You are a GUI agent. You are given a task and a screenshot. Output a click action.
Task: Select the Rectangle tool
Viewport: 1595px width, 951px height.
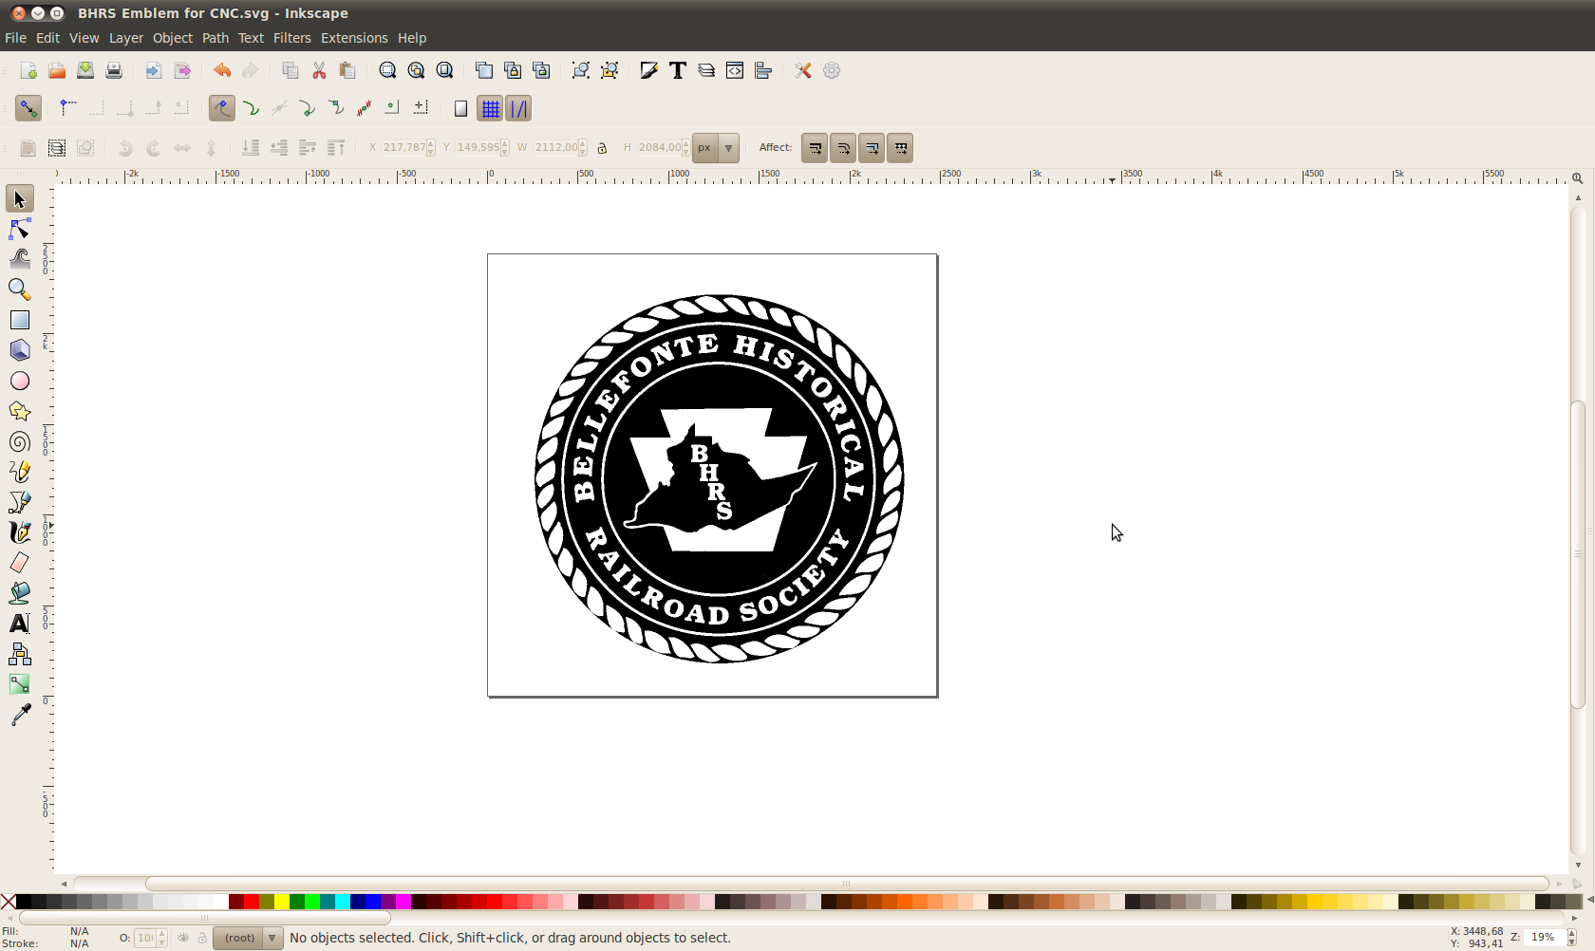click(x=20, y=320)
